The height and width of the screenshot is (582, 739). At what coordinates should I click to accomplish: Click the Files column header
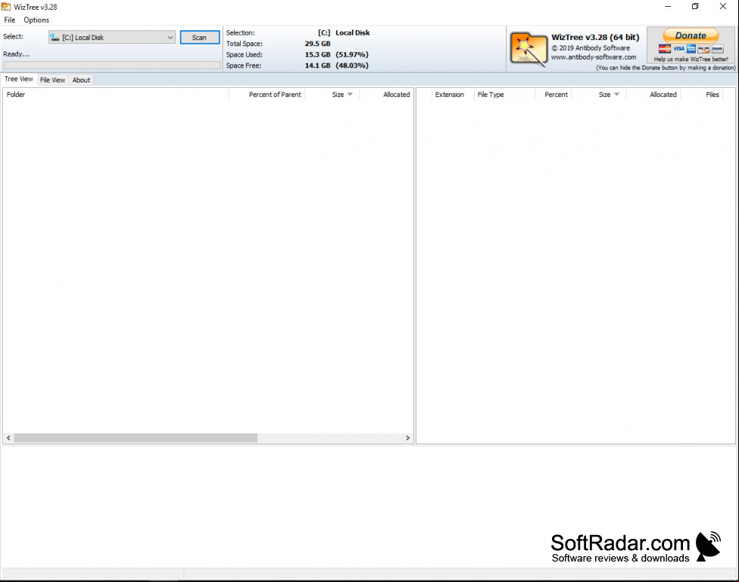click(702, 95)
